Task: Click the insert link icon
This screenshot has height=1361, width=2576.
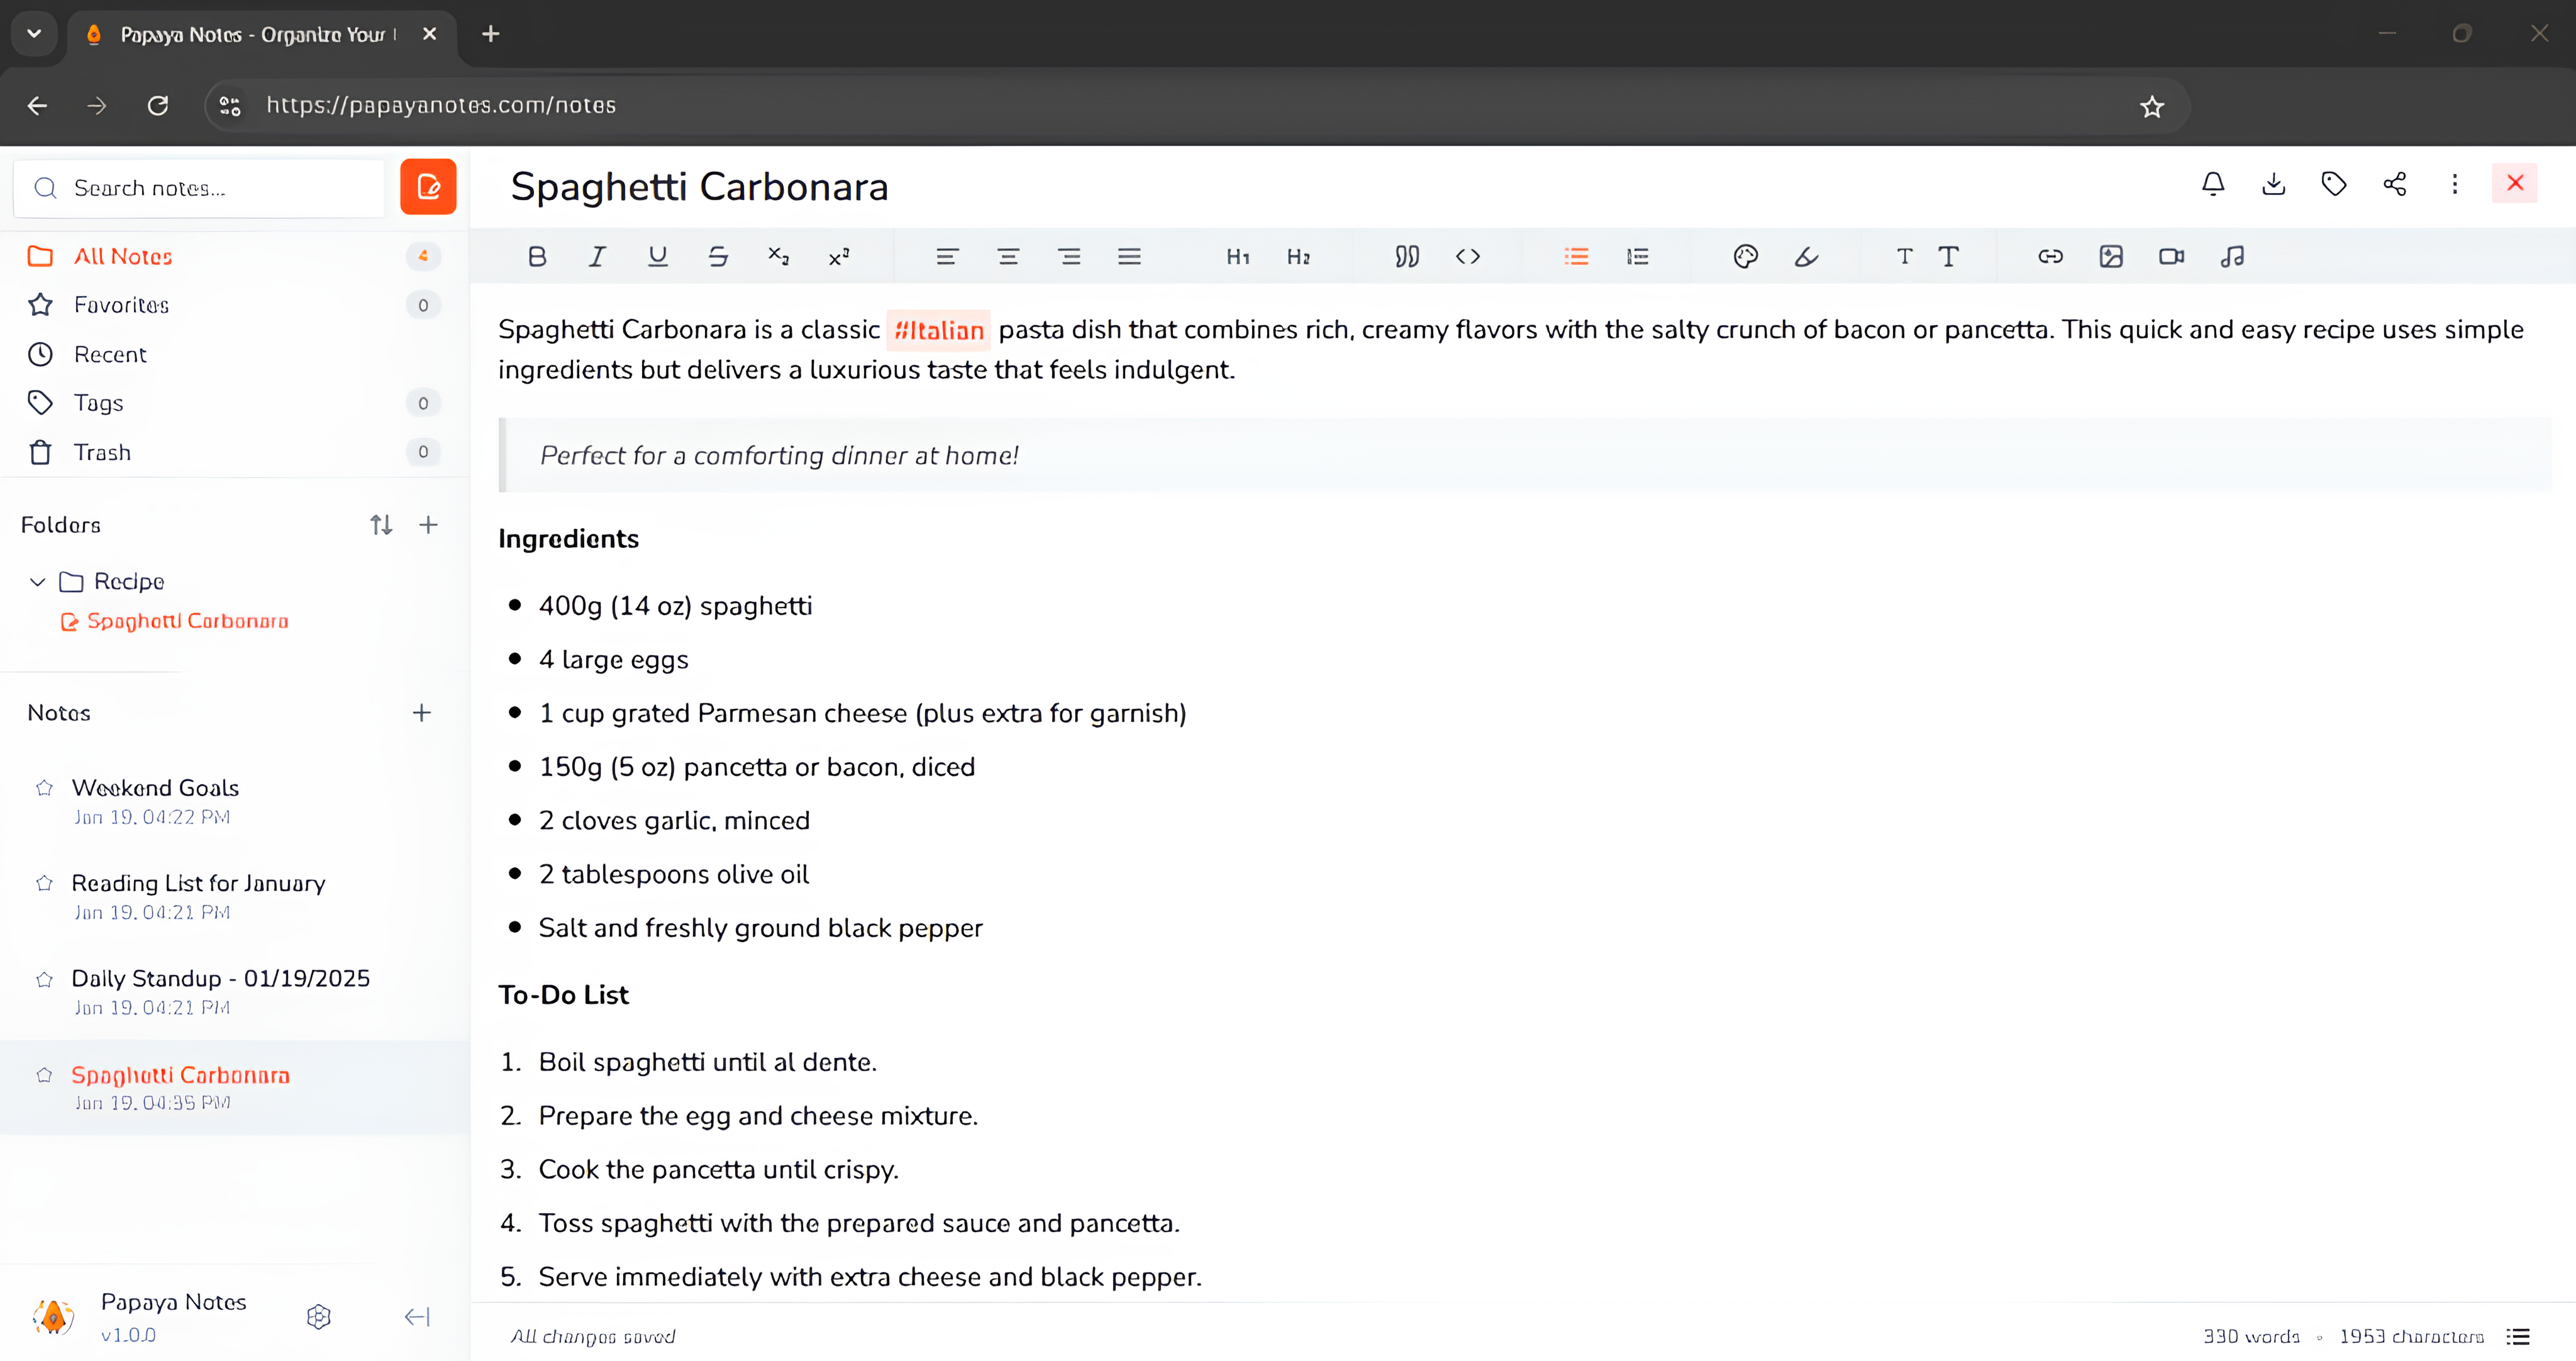Action: 2050,257
